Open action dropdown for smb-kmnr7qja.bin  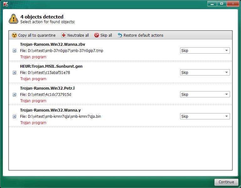(x=205, y=116)
